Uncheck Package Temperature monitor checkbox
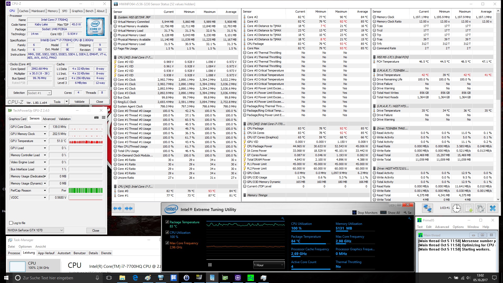The image size is (503, 283). coord(167,222)
